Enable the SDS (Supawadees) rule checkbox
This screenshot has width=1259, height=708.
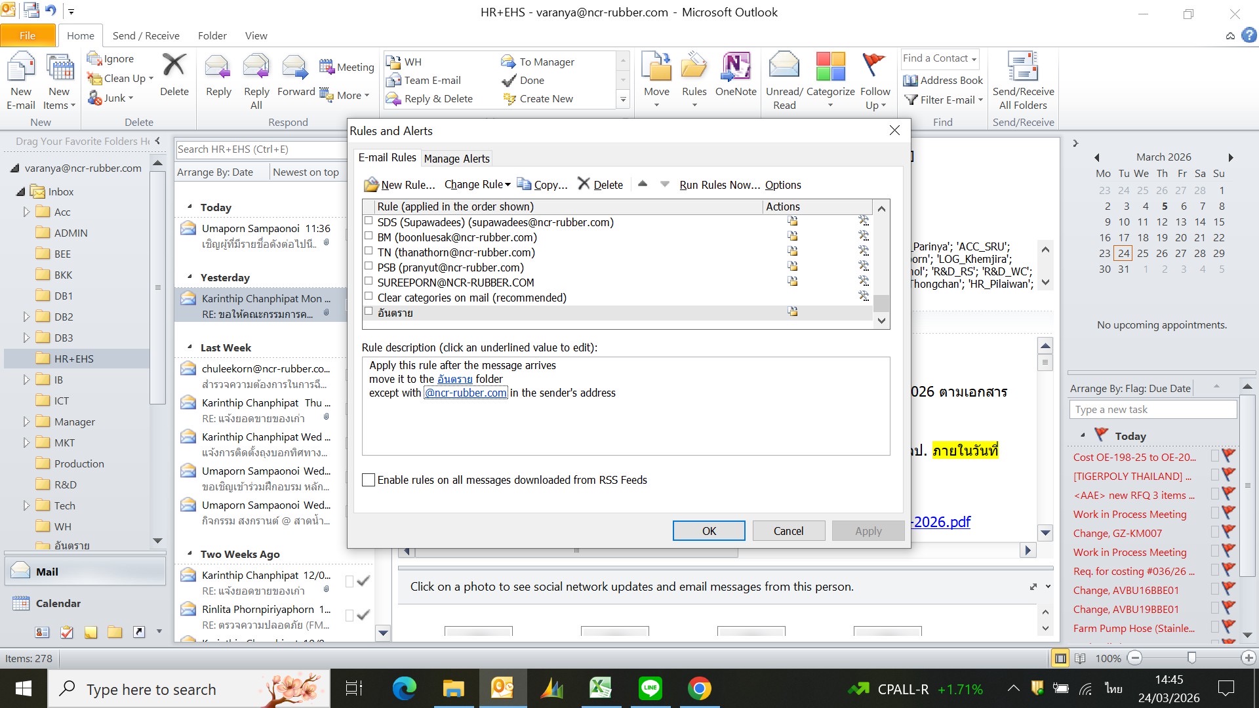tap(369, 222)
